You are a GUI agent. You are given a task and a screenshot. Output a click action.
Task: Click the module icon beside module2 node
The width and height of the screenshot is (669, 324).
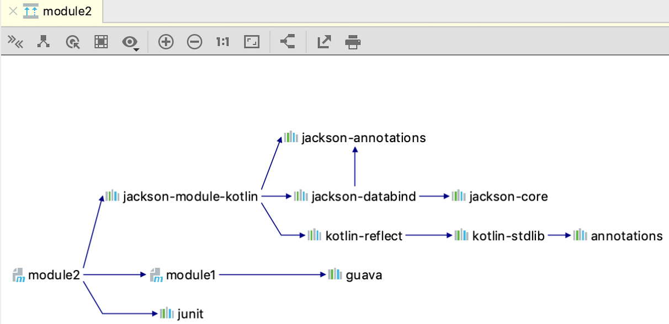click(x=19, y=275)
